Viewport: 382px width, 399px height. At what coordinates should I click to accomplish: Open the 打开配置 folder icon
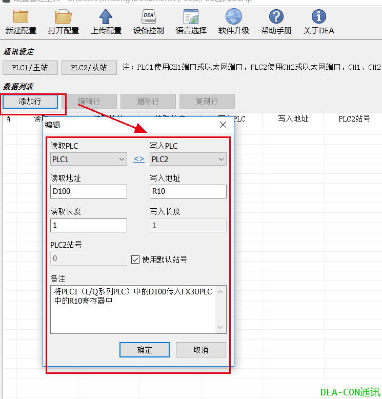pyautogui.click(x=64, y=16)
